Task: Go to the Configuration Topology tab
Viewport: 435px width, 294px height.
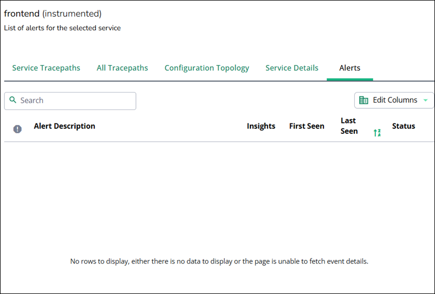Action: (206, 68)
